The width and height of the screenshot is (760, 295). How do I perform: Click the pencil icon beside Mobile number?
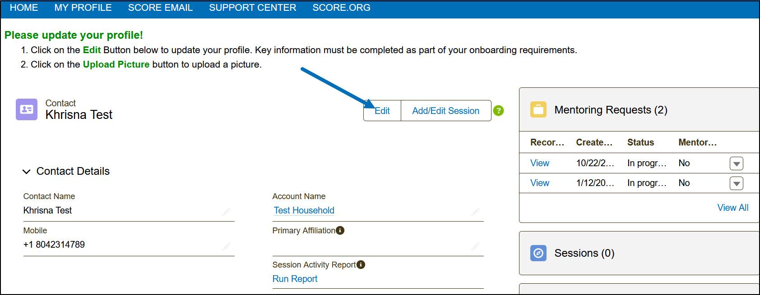click(x=226, y=246)
